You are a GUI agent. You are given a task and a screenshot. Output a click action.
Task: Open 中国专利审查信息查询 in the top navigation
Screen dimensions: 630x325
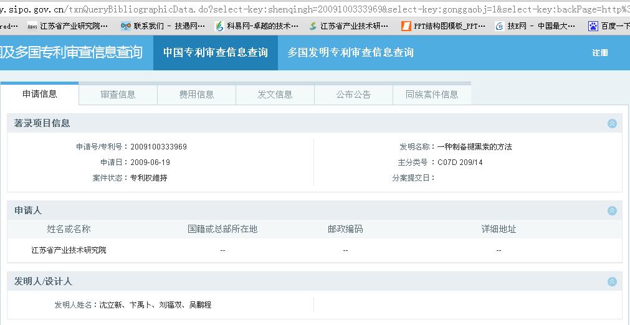tap(216, 53)
